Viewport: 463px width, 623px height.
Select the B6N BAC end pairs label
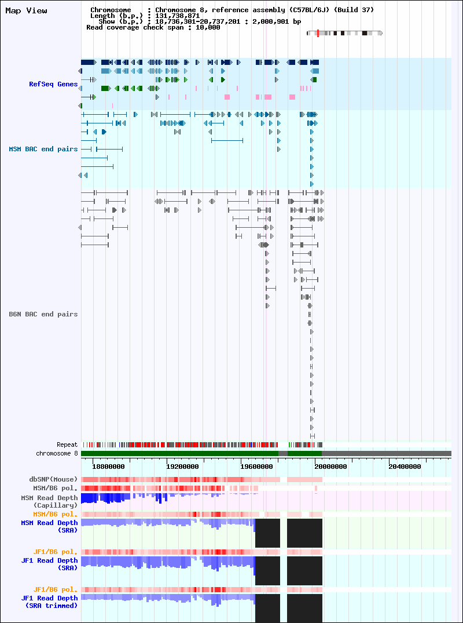click(43, 314)
